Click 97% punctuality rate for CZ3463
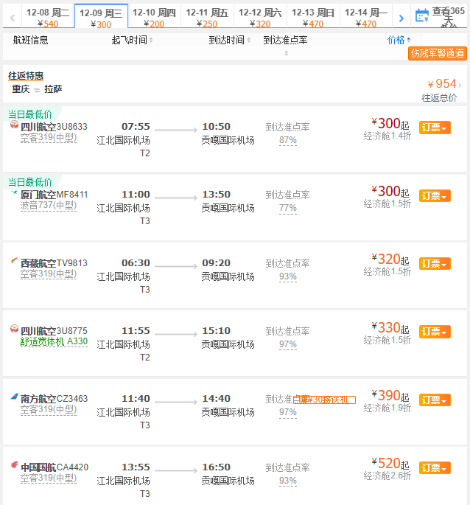 (288, 412)
